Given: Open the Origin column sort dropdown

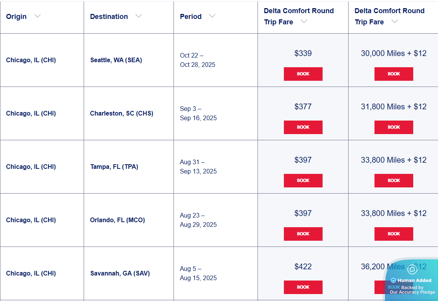Looking at the screenshot, I should tap(38, 16).
